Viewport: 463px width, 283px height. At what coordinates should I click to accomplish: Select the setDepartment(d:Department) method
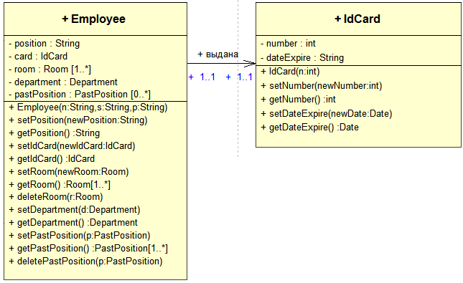click(x=75, y=210)
